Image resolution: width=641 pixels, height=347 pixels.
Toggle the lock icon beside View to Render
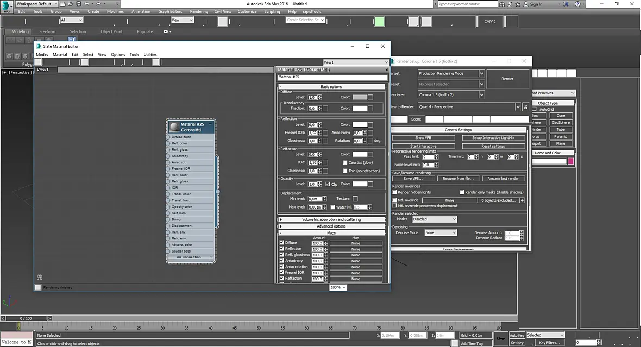526,107
